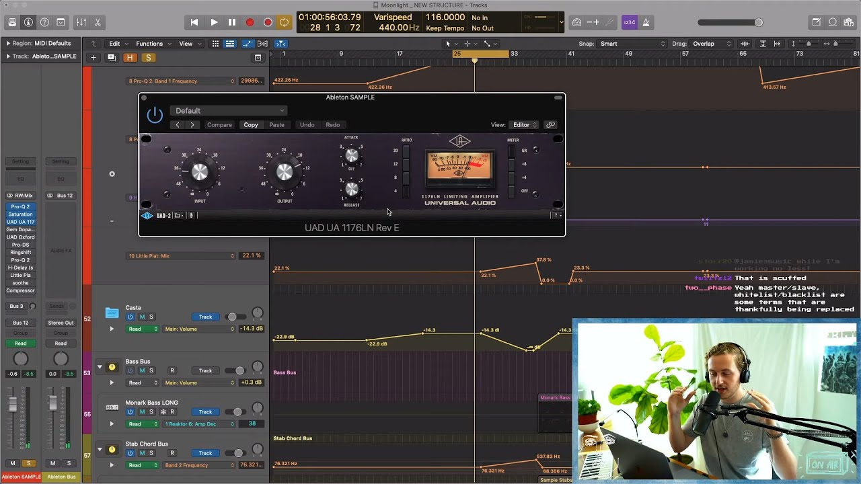The height and width of the screenshot is (484, 861).
Task: Pause playback with the Pause button
Action: [232, 22]
